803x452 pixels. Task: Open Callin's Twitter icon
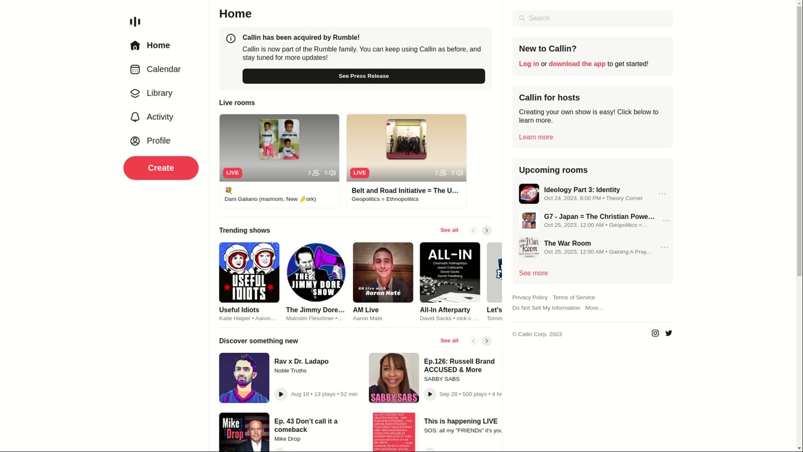(669, 333)
